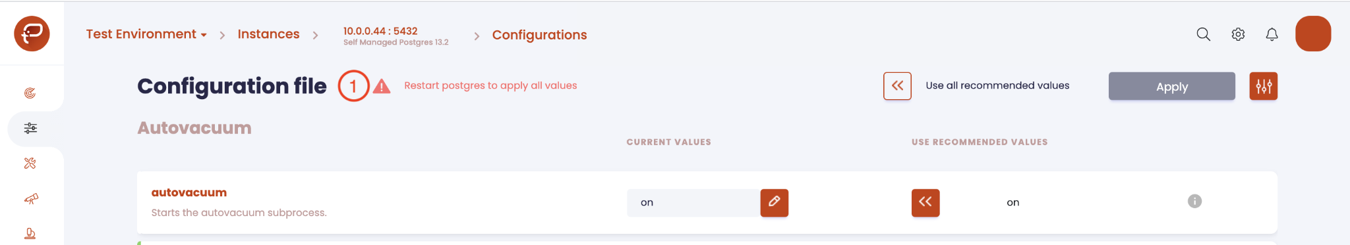Expand the Test Environment dropdown

coord(146,34)
